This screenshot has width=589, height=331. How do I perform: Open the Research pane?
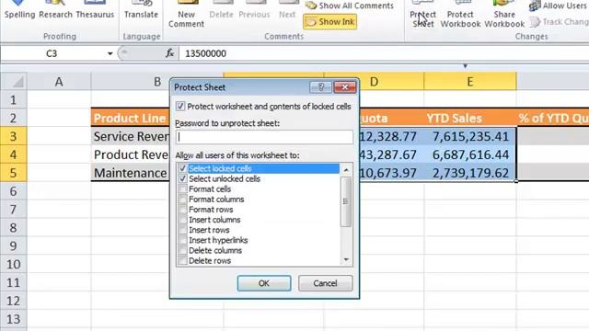pyautogui.click(x=55, y=10)
